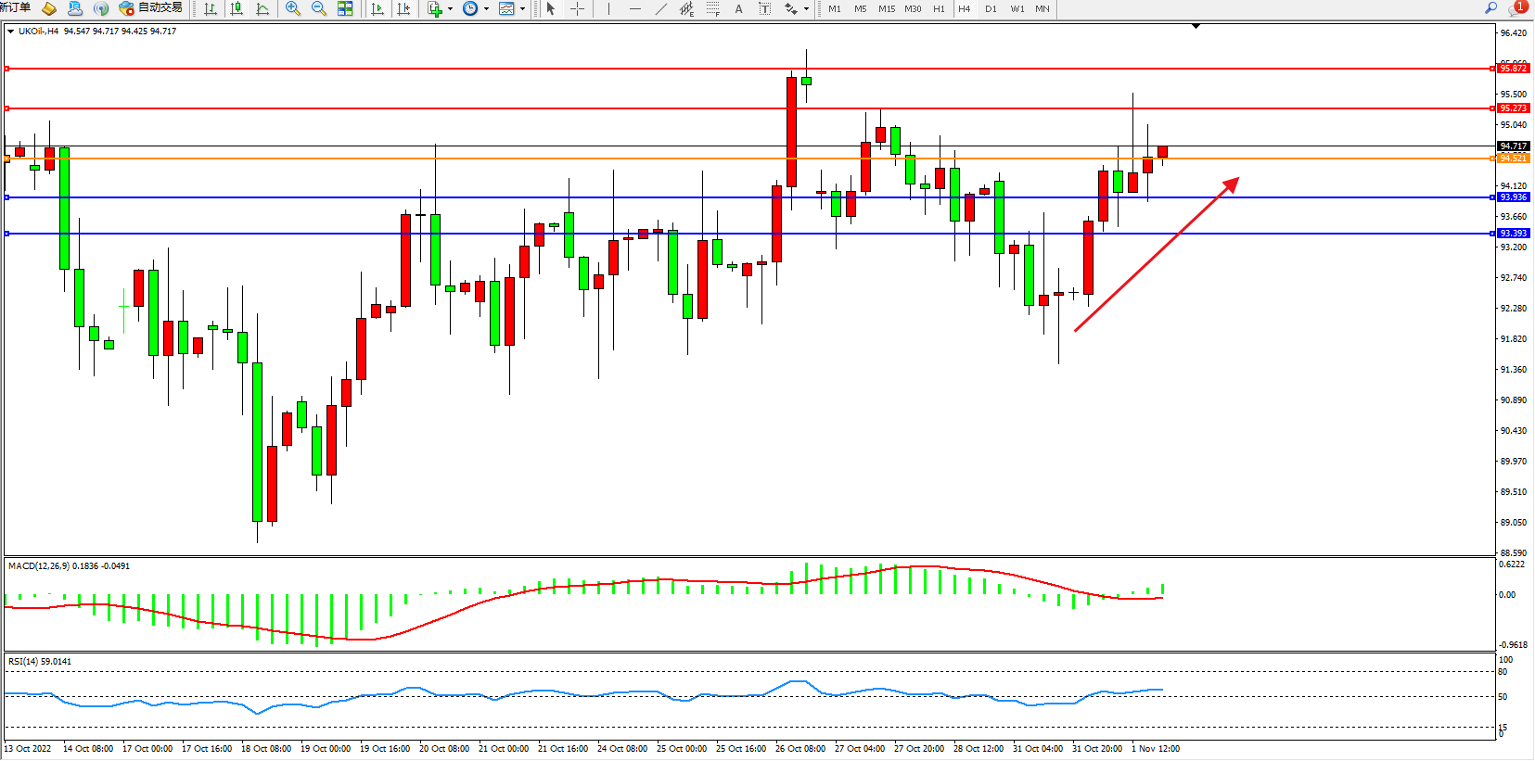Expand the chart templates dropdown
The width and height of the screenshot is (1535, 761).
[x=522, y=9]
